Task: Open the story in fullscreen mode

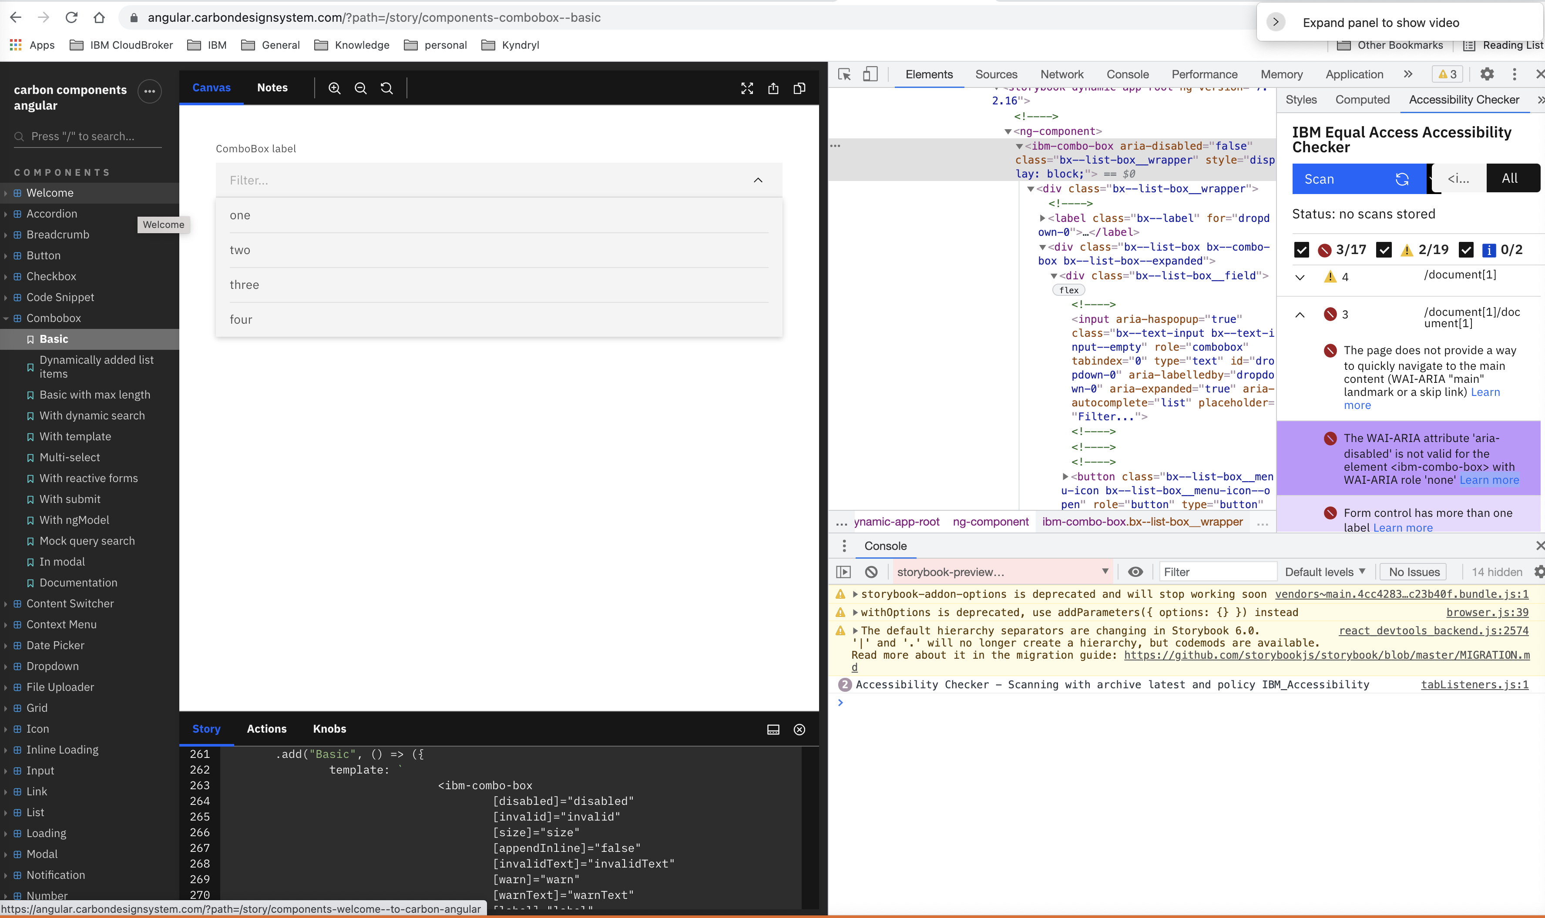Action: click(x=747, y=88)
